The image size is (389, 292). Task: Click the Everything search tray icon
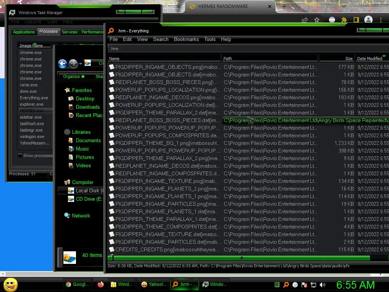(286, 285)
